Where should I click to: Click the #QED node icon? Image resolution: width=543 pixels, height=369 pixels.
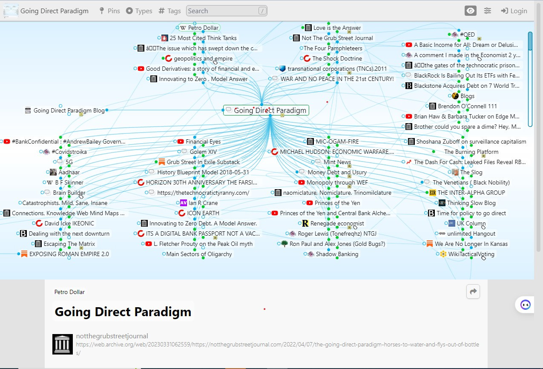(x=455, y=35)
